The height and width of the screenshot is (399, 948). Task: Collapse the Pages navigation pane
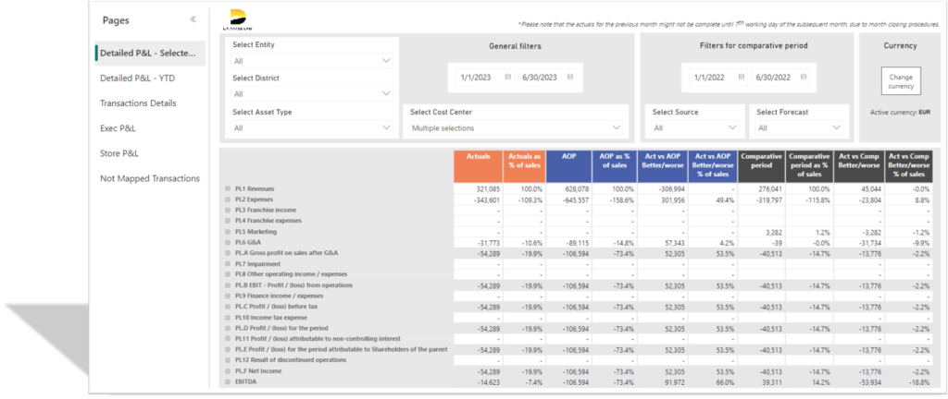point(193,19)
